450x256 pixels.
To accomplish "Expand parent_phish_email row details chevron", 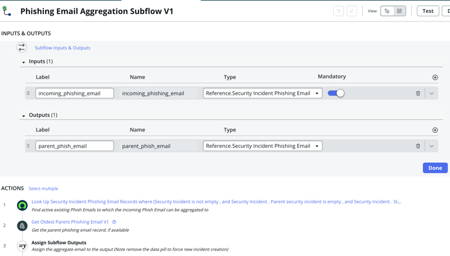I will [x=431, y=146].
